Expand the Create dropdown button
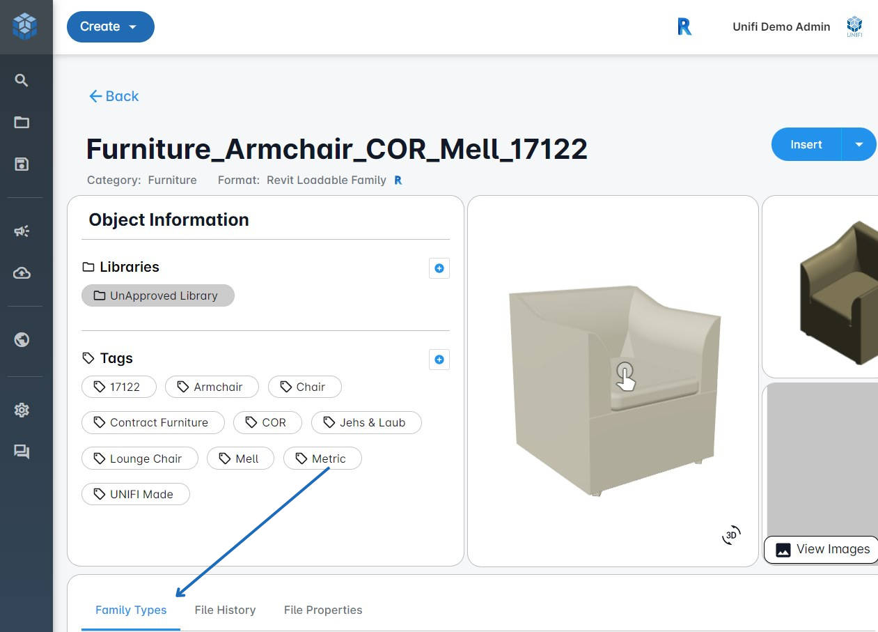This screenshot has width=878, height=632. [x=110, y=26]
